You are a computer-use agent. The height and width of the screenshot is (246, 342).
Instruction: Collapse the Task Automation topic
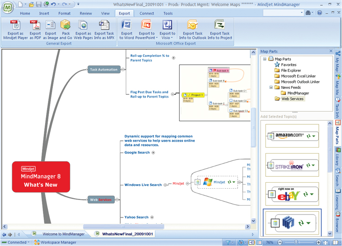point(123,69)
